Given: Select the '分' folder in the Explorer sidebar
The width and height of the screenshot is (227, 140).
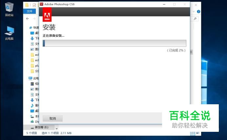Looking at the screenshot, I should tap(35, 71).
